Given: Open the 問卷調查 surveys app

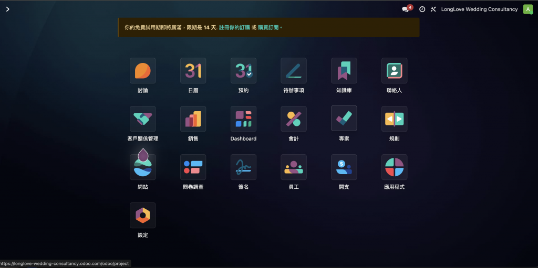Looking at the screenshot, I should (x=193, y=167).
